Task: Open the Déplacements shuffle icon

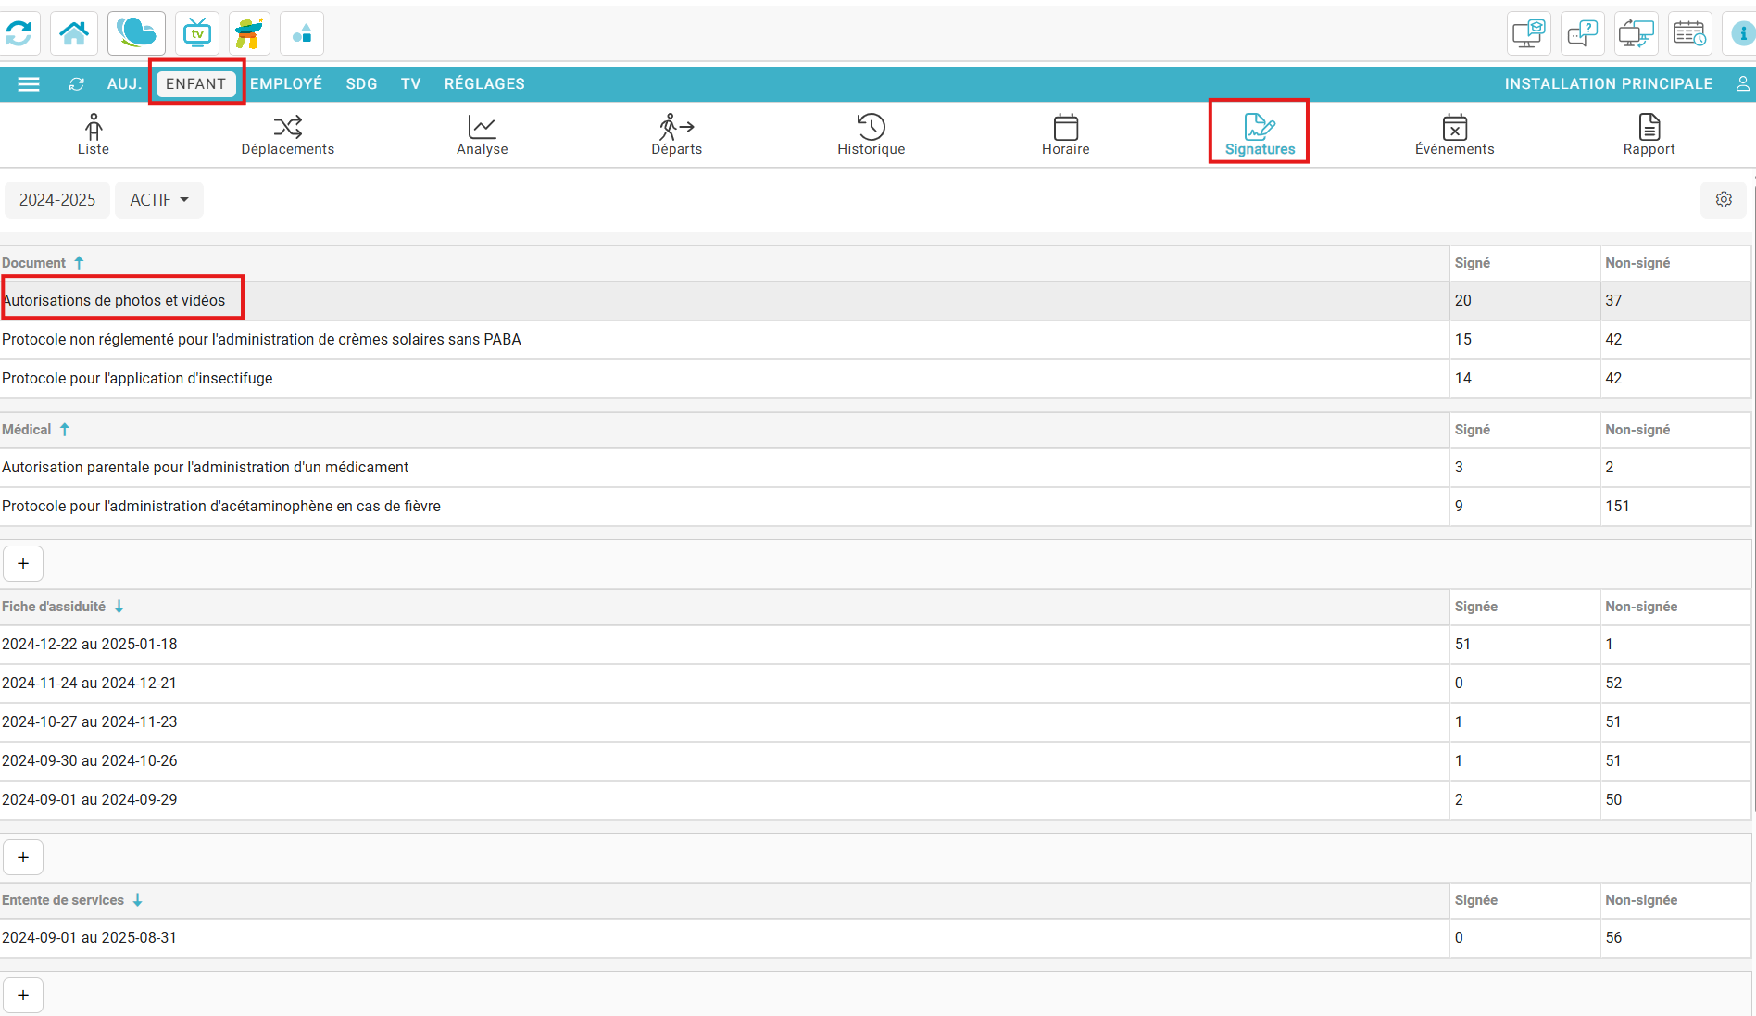Action: 287,127
